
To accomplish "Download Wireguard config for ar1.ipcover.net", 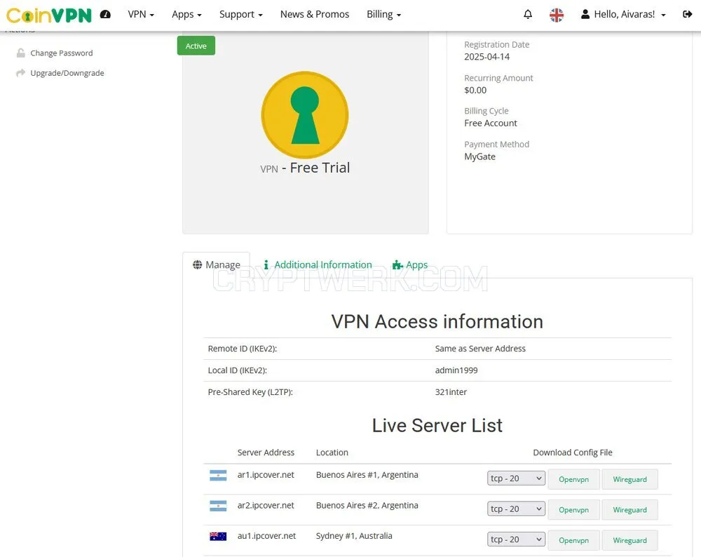I will pyautogui.click(x=629, y=479).
